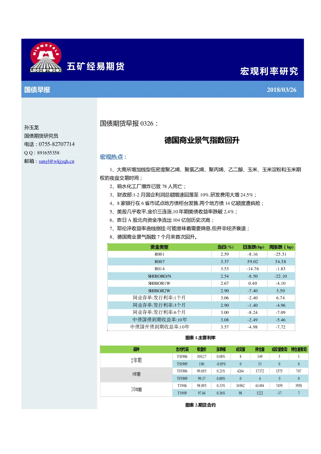Click the text 国债期货研究员
This screenshot has width=321, height=454.
(x=41, y=136)
